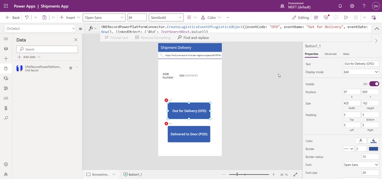The image size is (382, 179).
Task: Click the Save icon
Action: point(355,18)
